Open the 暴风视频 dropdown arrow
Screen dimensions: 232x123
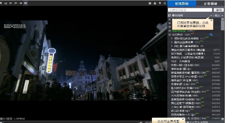[211, 16]
